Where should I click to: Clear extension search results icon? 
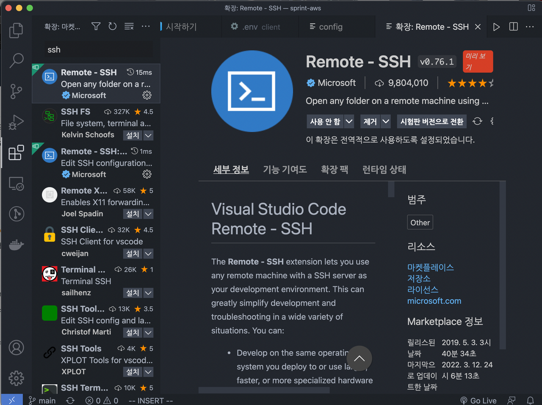coord(129,27)
